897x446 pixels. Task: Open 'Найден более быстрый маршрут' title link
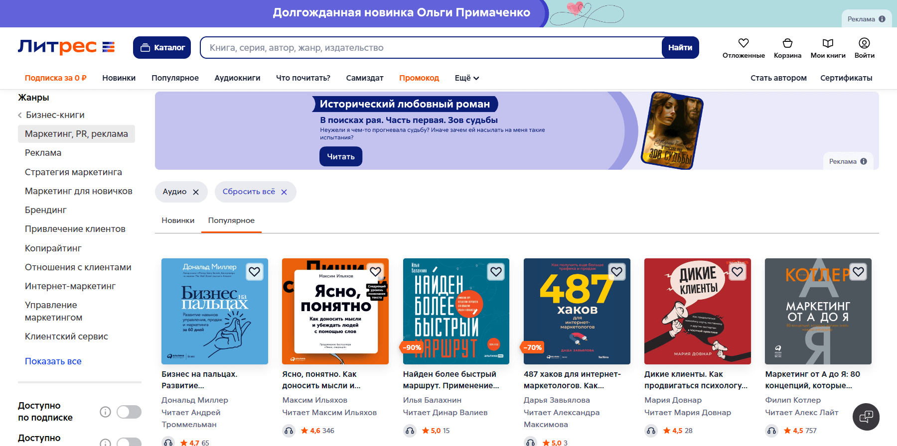451,380
